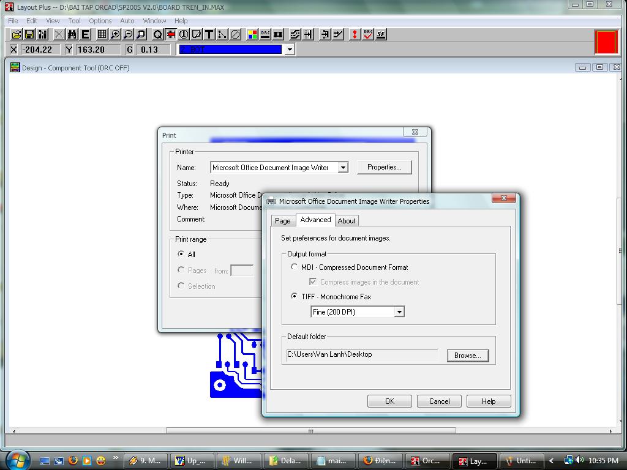
Task: Open the Window menu
Action: click(x=154, y=21)
